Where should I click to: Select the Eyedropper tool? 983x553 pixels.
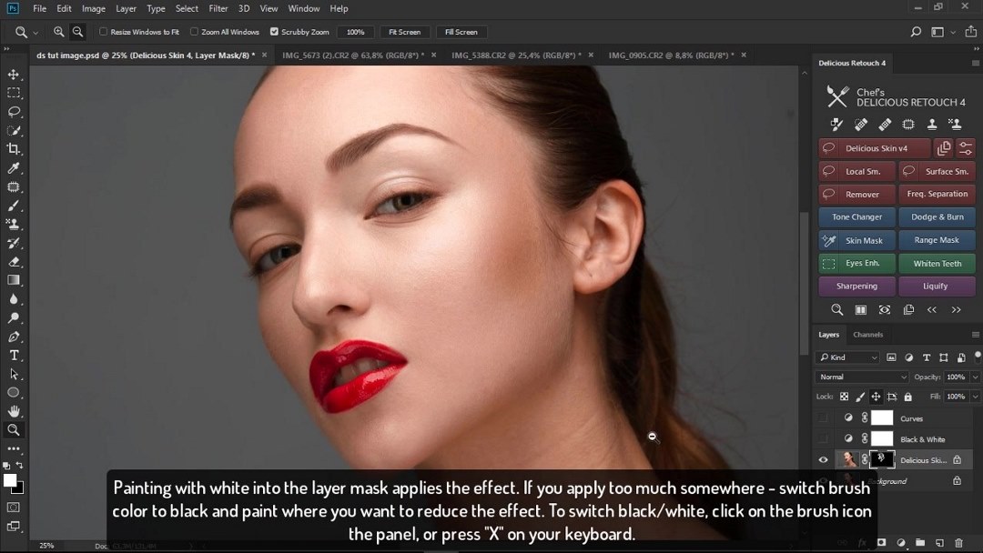tap(13, 168)
